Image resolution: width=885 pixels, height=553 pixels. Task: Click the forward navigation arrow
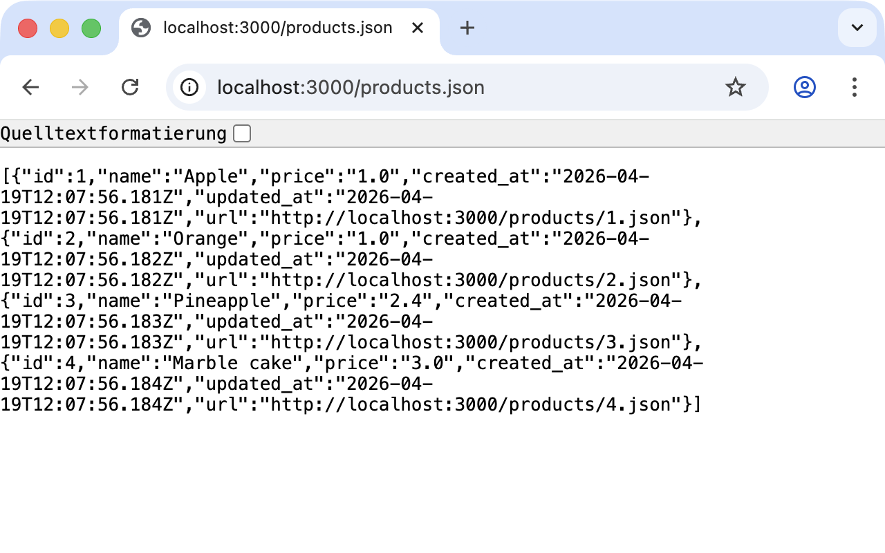pos(80,87)
